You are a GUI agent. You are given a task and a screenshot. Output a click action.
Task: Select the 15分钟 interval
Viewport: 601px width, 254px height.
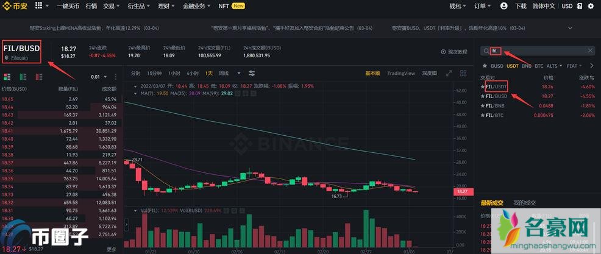tap(154, 73)
